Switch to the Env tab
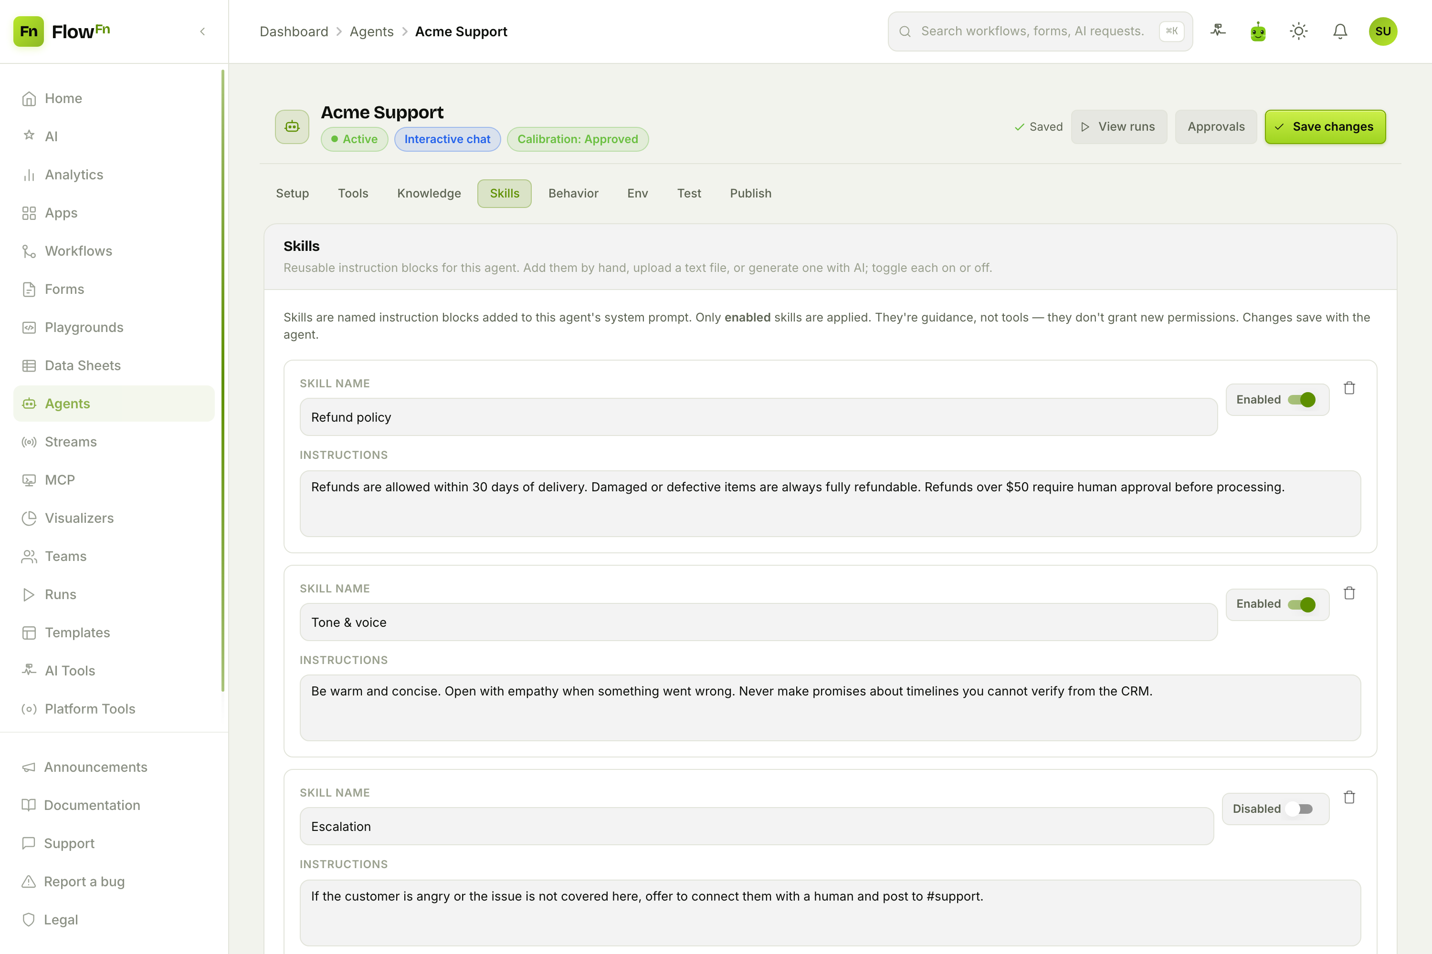 637,194
